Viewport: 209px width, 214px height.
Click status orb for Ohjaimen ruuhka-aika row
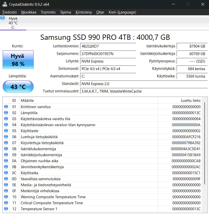6,161
